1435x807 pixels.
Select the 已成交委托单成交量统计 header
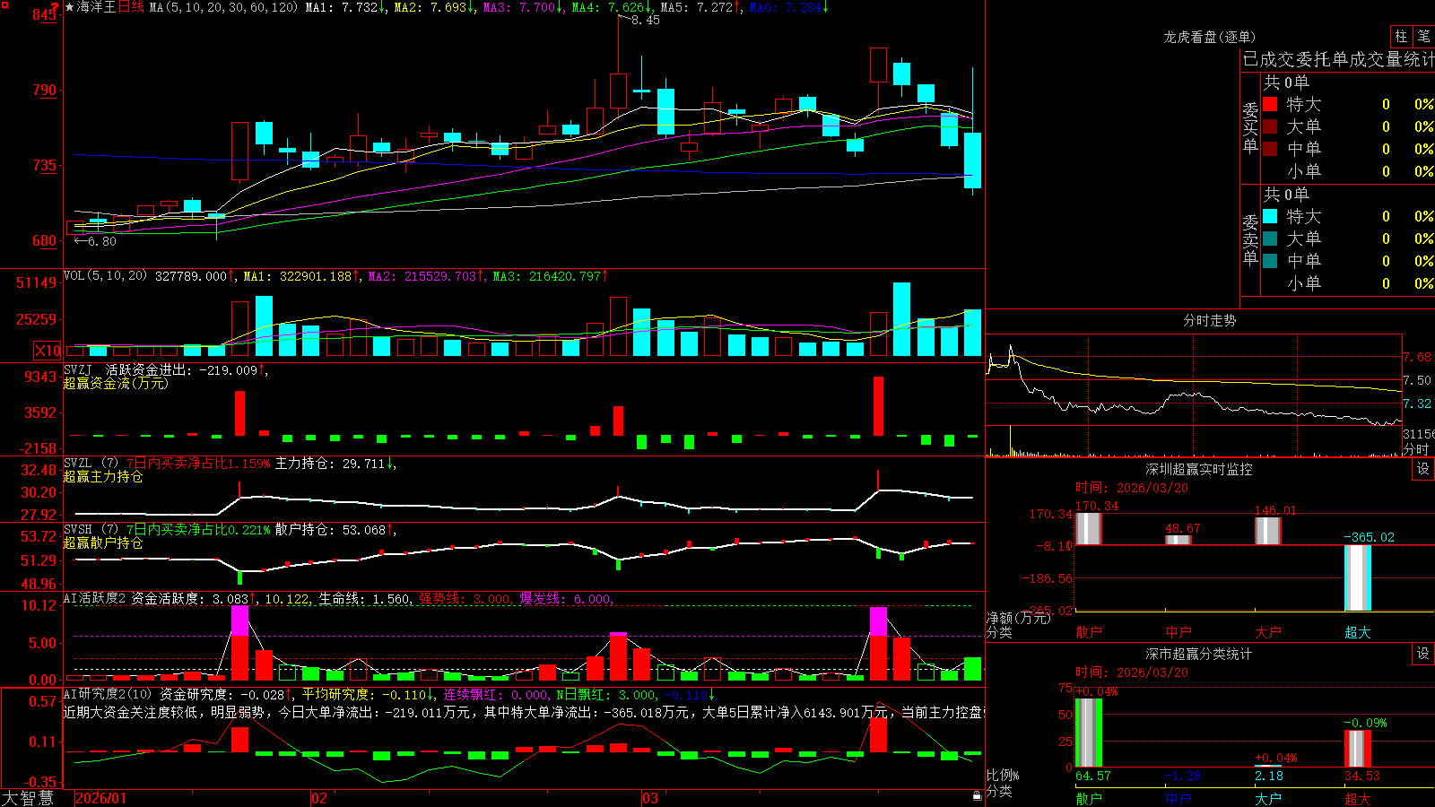click(1338, 59)
